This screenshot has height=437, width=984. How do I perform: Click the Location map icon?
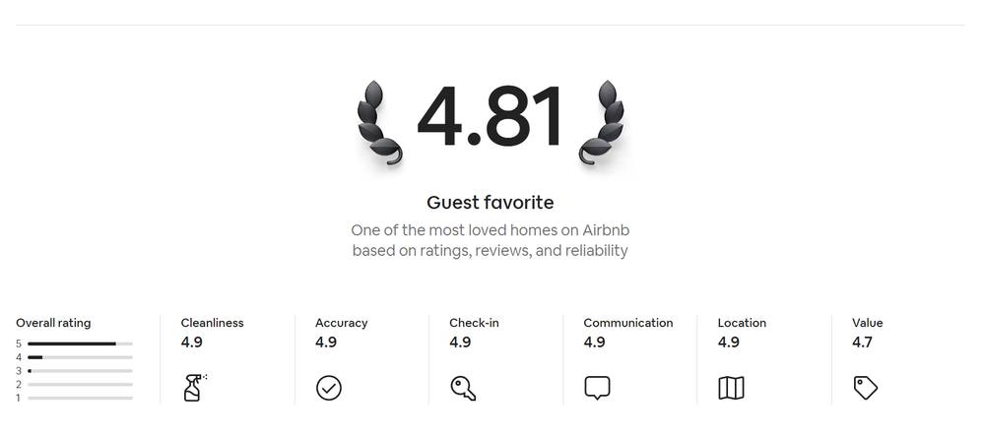tap(731, 388)
